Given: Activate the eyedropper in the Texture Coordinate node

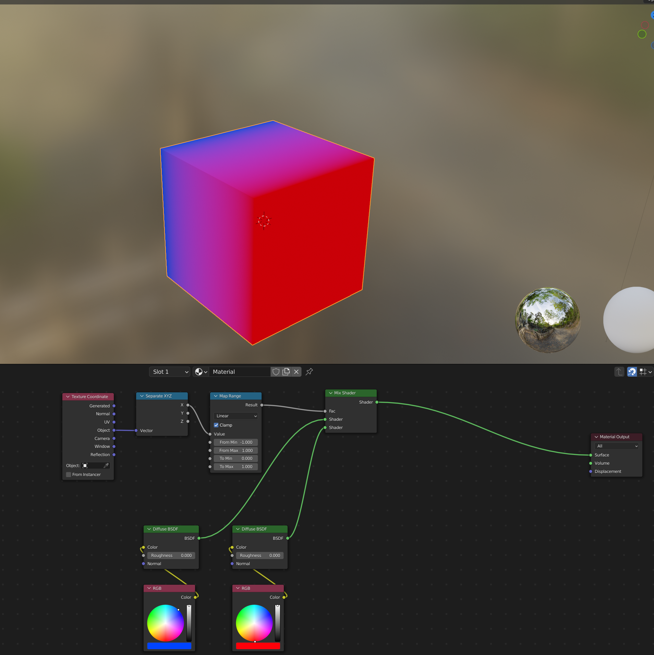Looking at the screenshot, I should [107, 465].
